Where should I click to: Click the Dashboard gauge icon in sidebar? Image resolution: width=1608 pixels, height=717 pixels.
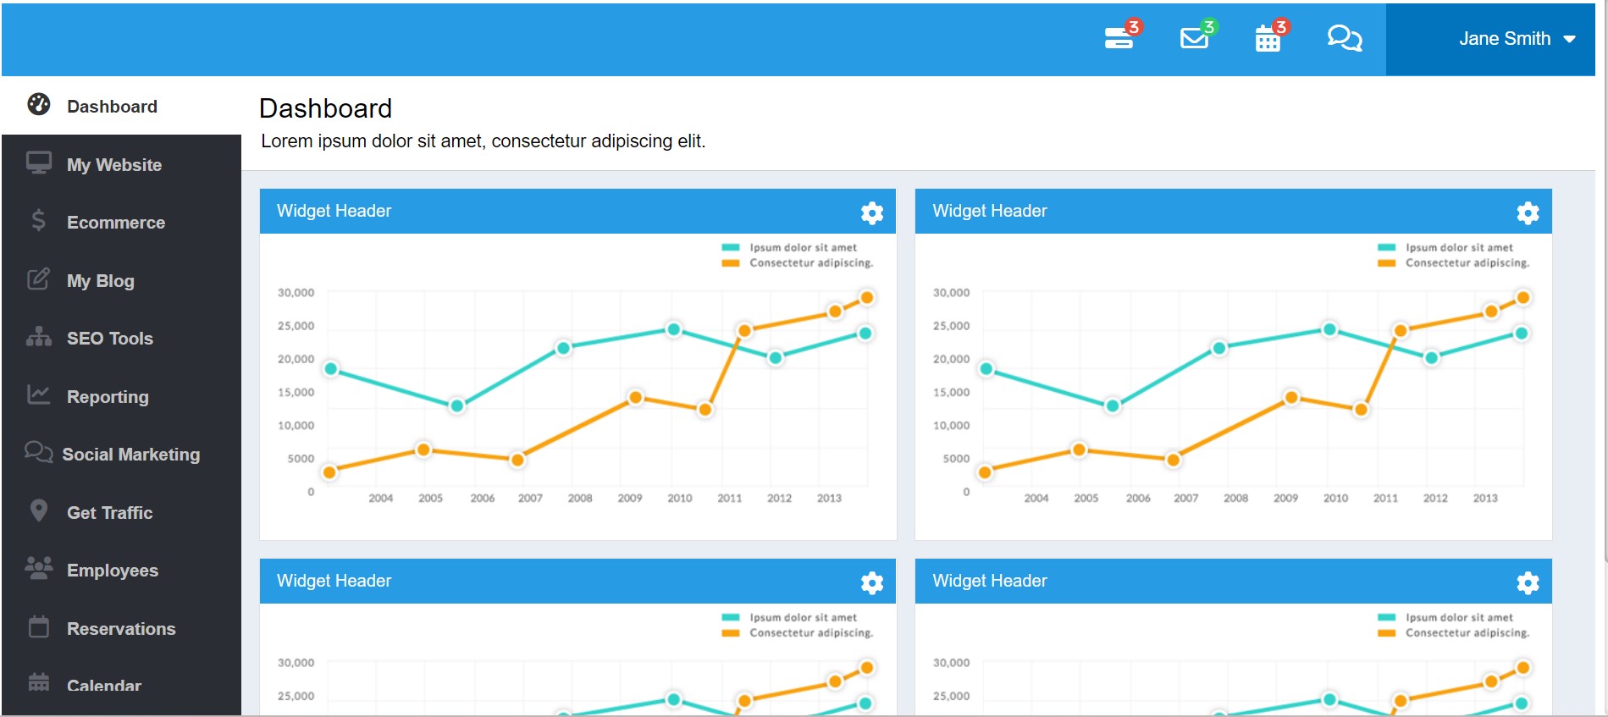point(39,104)
